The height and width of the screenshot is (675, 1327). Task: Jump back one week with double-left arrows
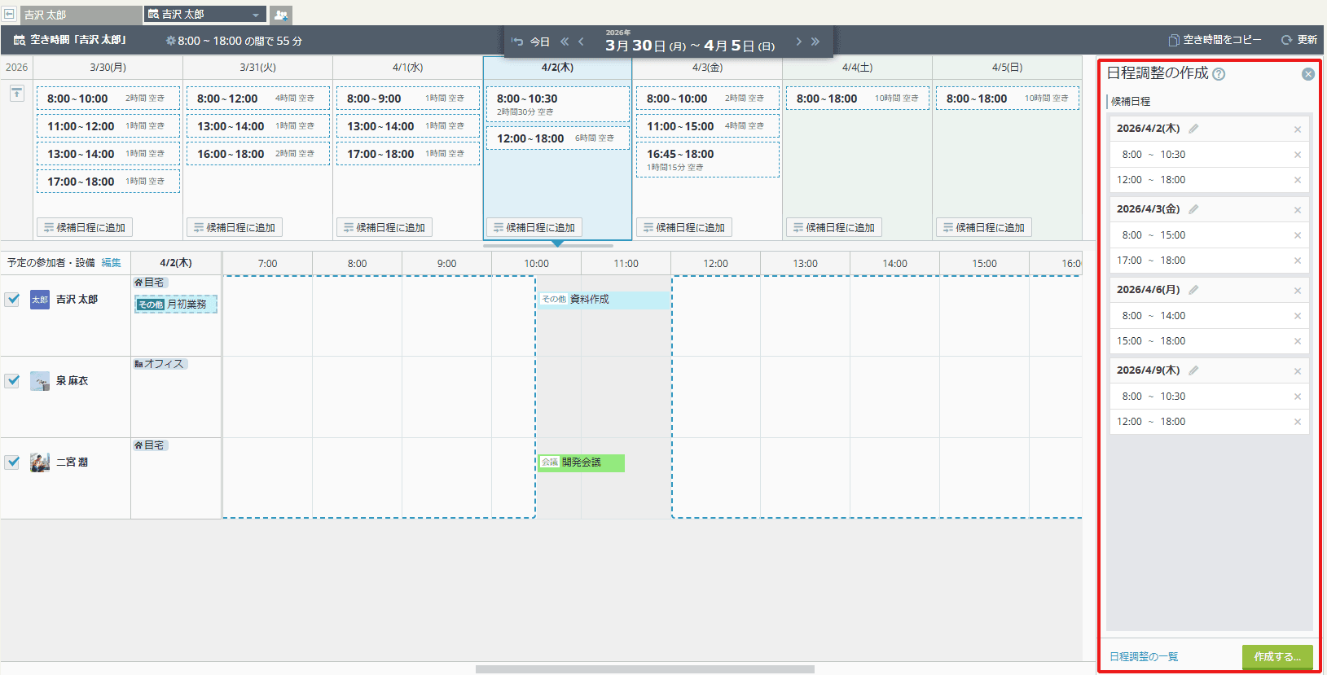[x=564, y=42]
